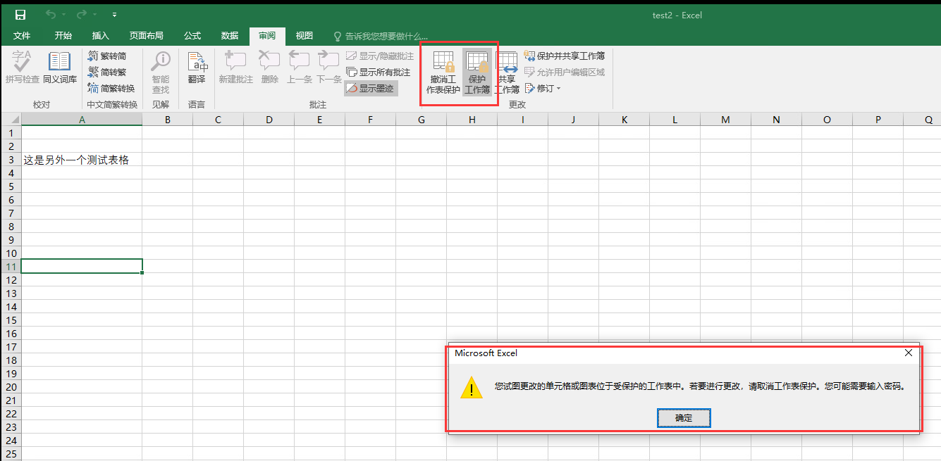
Task: Toggle 显示墨迹 show ink
Action: (371, 88)
